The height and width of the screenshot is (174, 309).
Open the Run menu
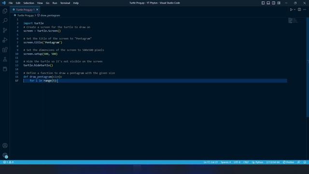coord(55,3)
